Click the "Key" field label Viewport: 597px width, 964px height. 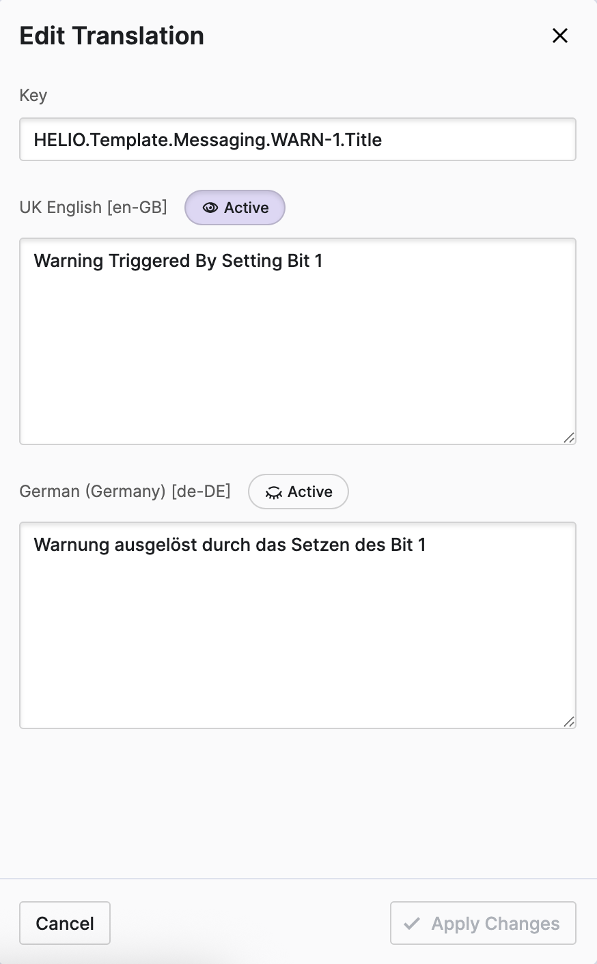point(33,96)
